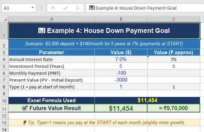Select the Value ($) header cell

[121, 52]
